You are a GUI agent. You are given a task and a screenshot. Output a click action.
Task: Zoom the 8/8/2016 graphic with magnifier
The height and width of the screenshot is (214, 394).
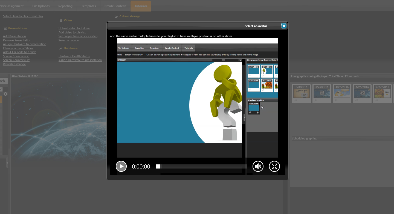pos(296,101)
